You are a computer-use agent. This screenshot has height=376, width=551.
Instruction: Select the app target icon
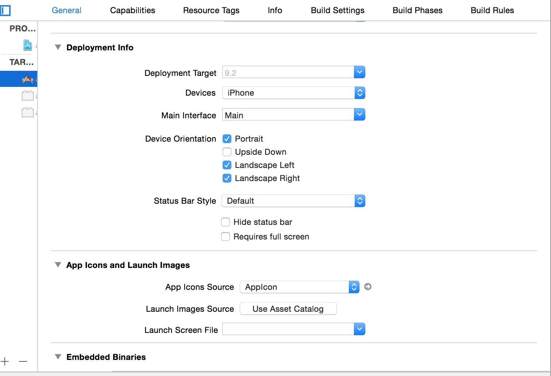[x=28, y=79]
